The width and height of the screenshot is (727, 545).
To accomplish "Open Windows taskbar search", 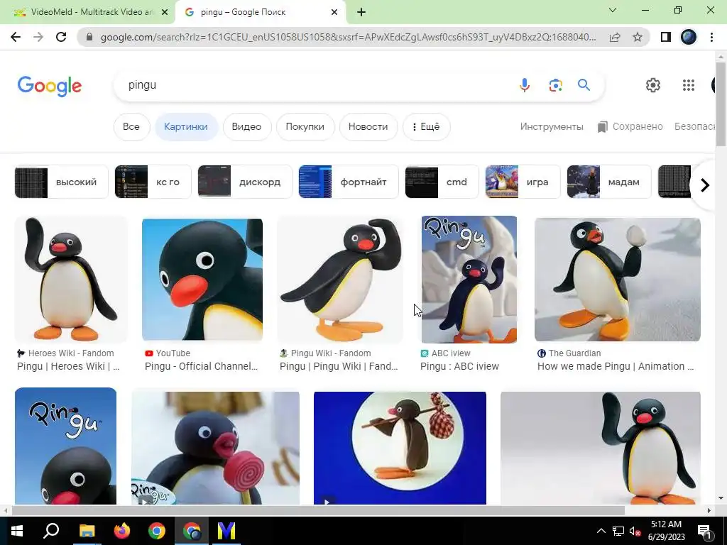I will pos(51,531).
